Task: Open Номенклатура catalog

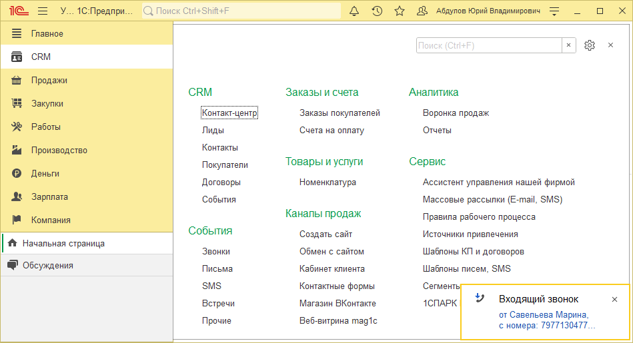Action: coord(328,182)
